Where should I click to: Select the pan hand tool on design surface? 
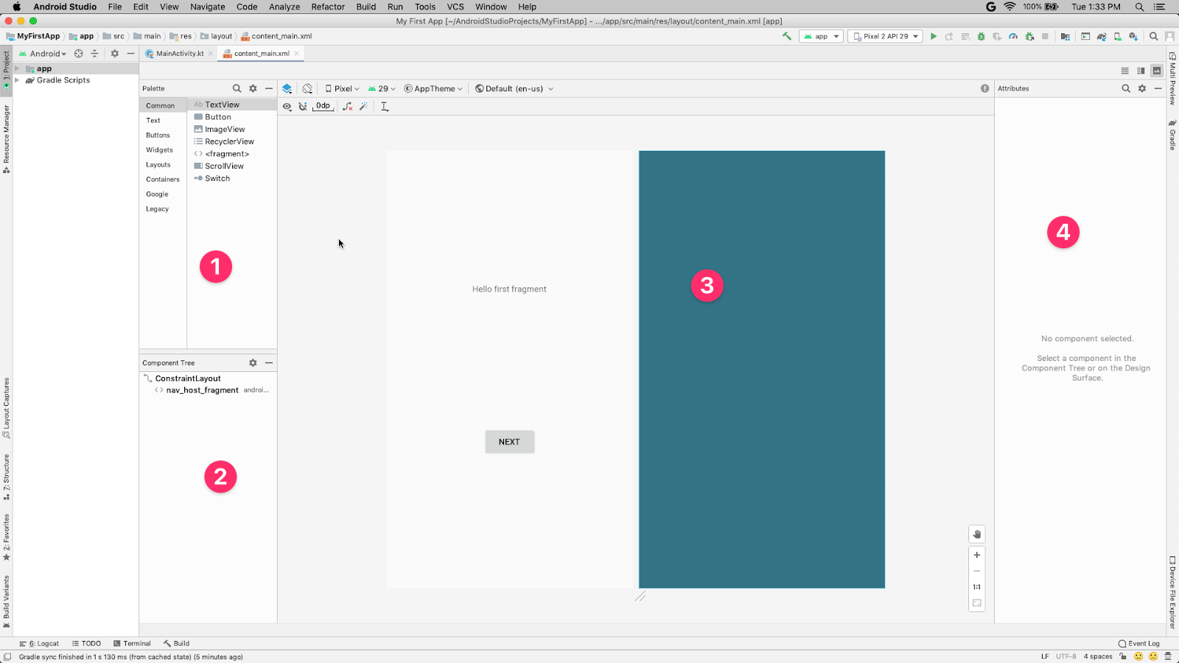(977, 534)
